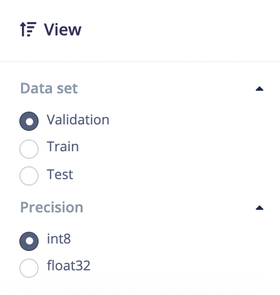Click the int8 label text
280x295 pixels.
(x=58, y=239)
